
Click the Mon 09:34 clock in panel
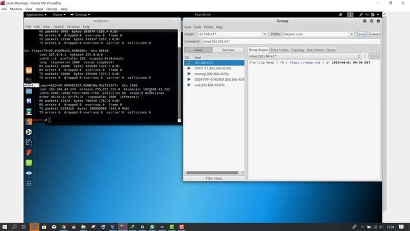pos(203,15)
